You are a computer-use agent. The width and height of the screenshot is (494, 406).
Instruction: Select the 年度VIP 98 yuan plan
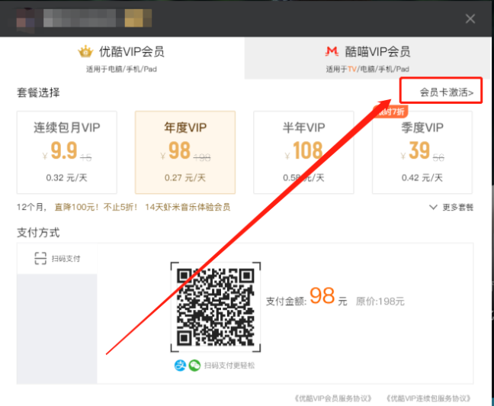pos(184,152)
